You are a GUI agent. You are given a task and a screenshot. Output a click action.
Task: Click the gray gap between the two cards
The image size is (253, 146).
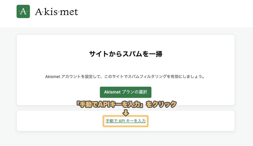tap(48, 108)
